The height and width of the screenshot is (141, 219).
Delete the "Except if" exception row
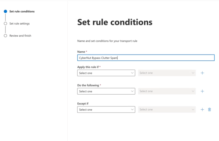tap(210, 110)
